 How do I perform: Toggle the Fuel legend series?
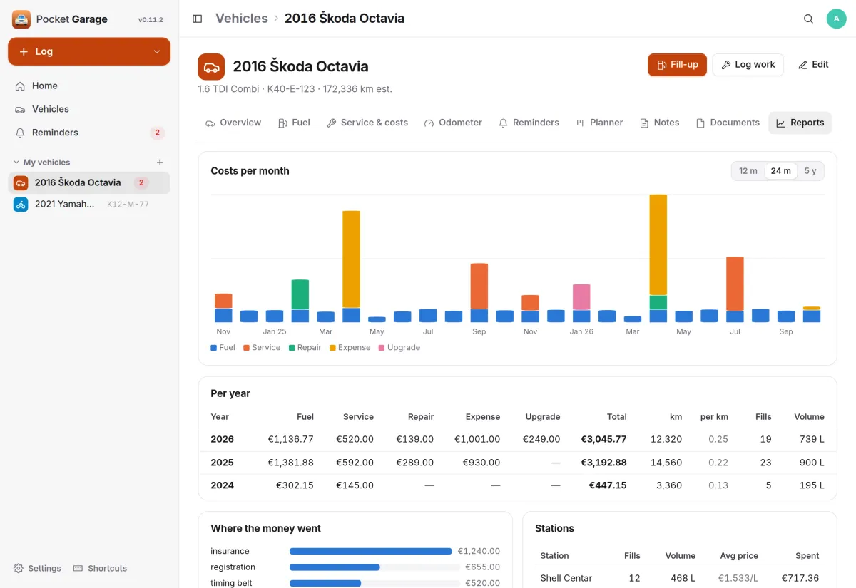pos(223,348)
